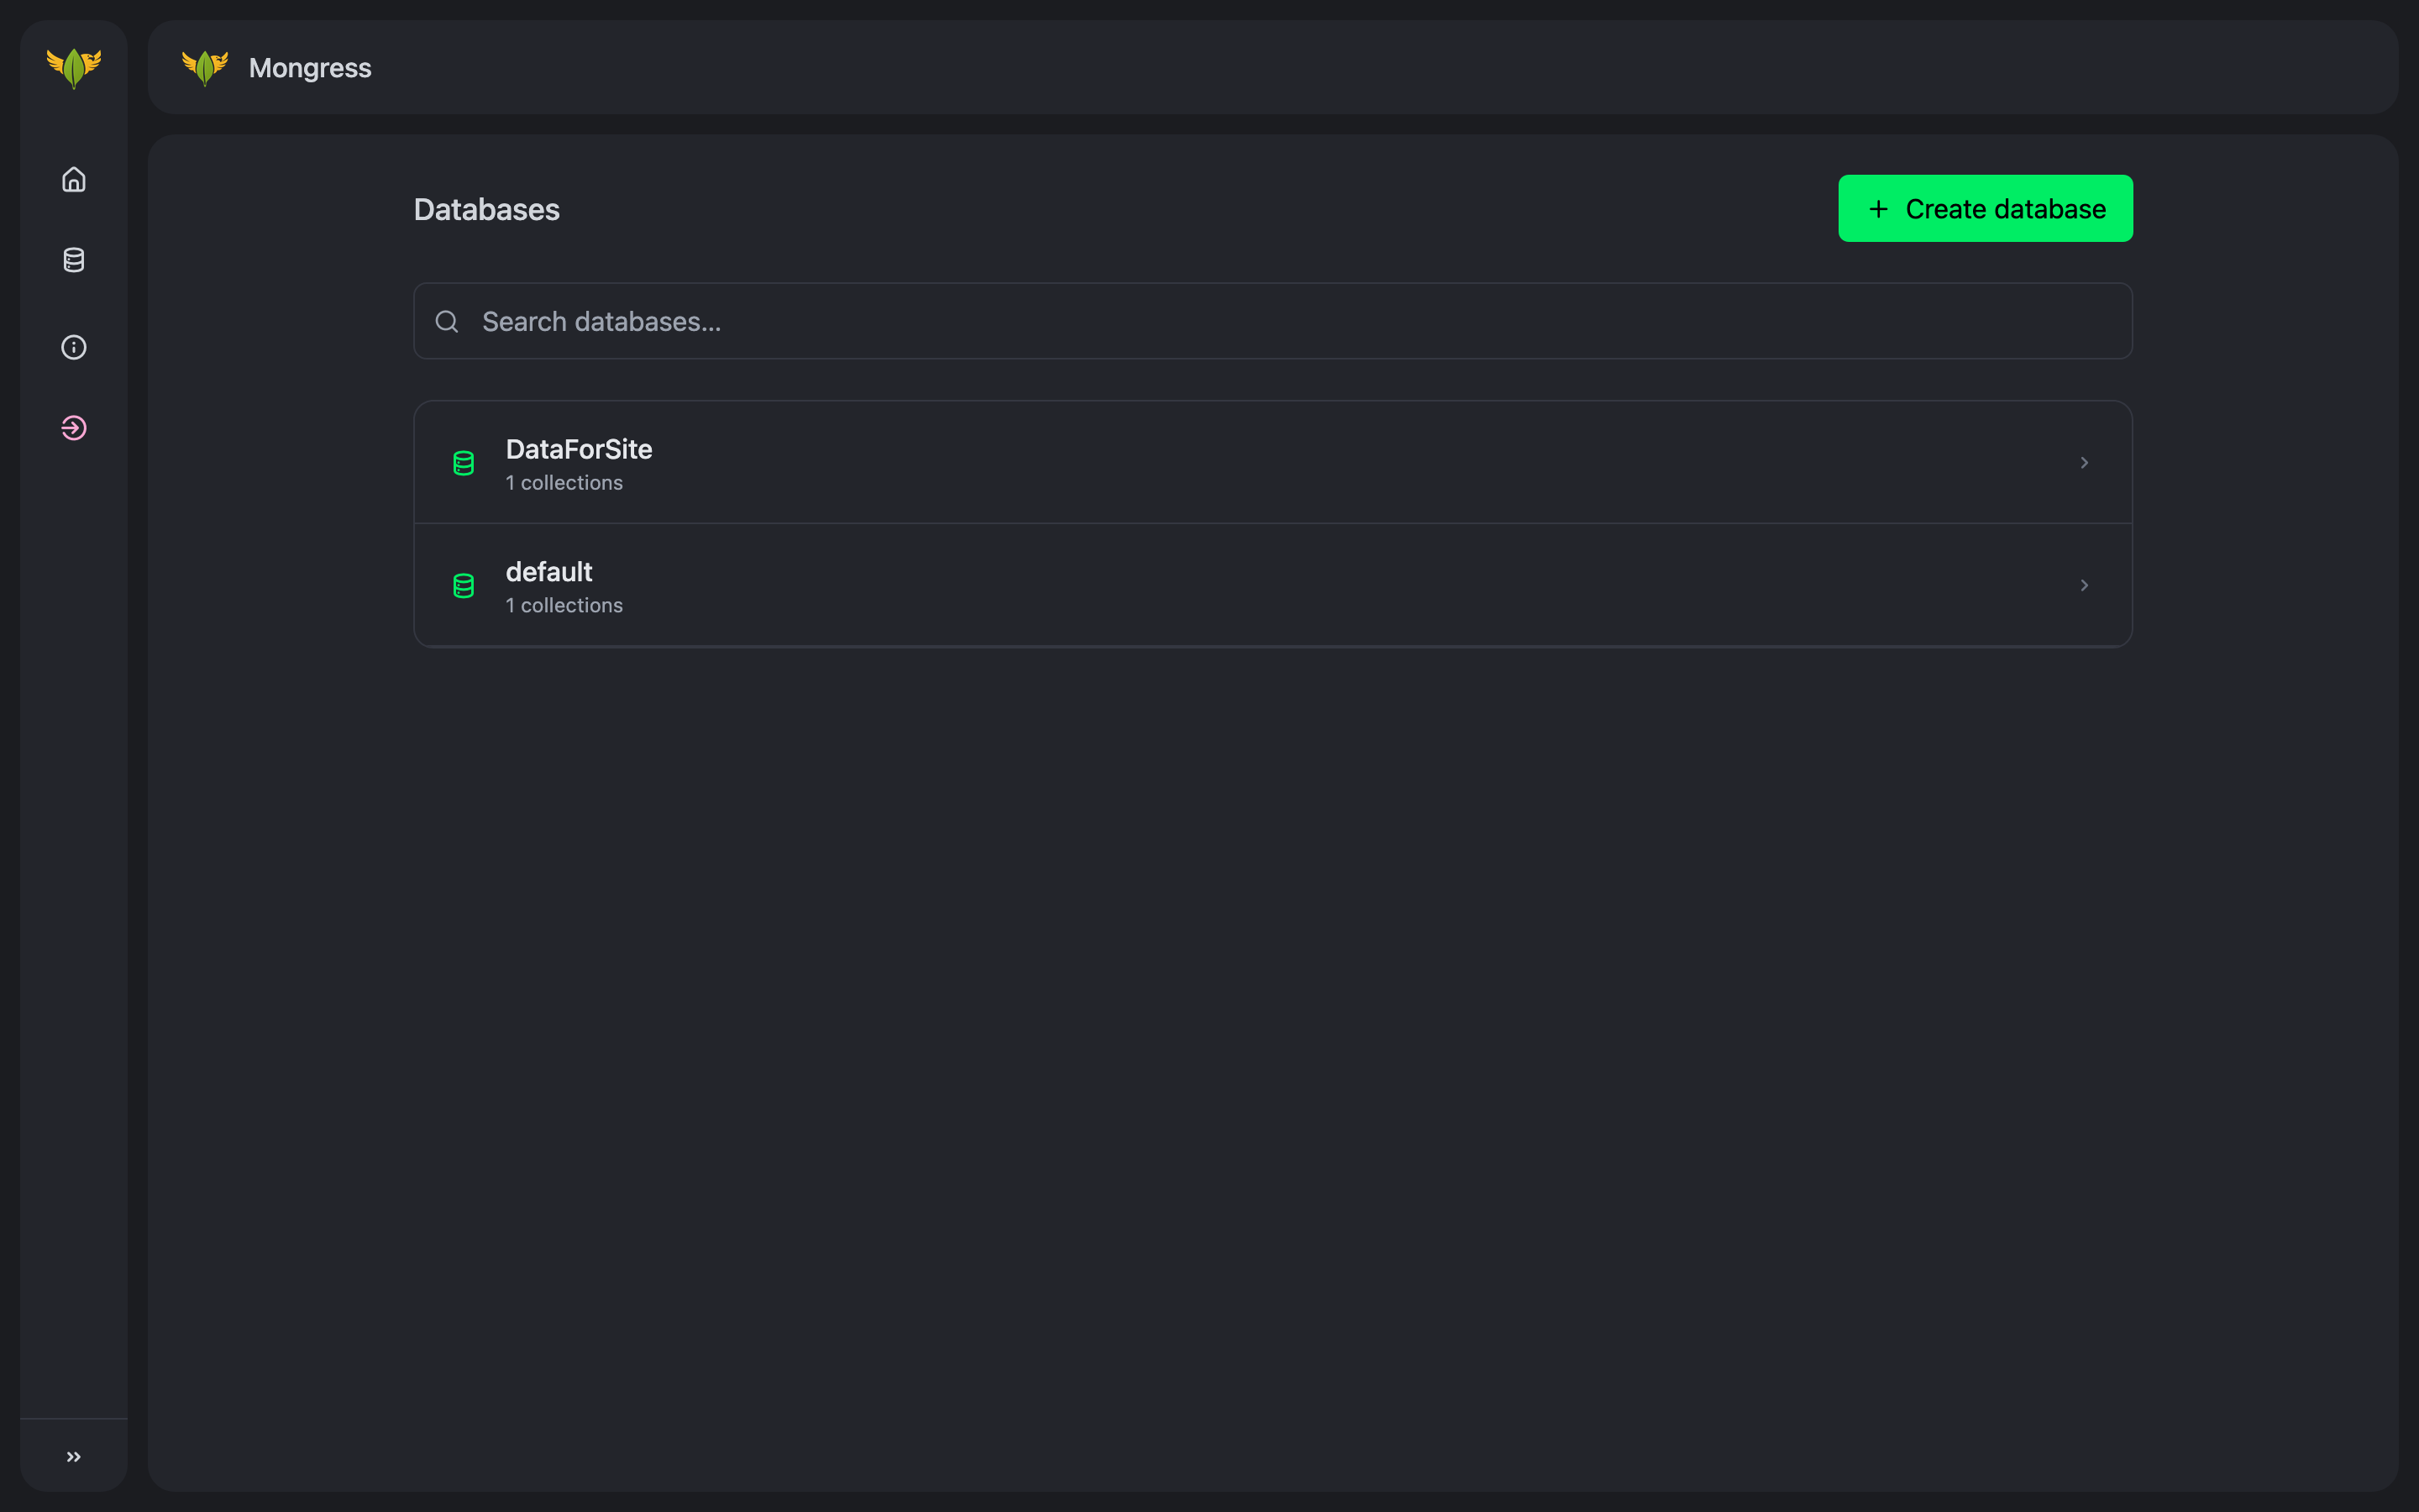Click the Create database button
2419x1512 pixels.
pos(1984,208)
